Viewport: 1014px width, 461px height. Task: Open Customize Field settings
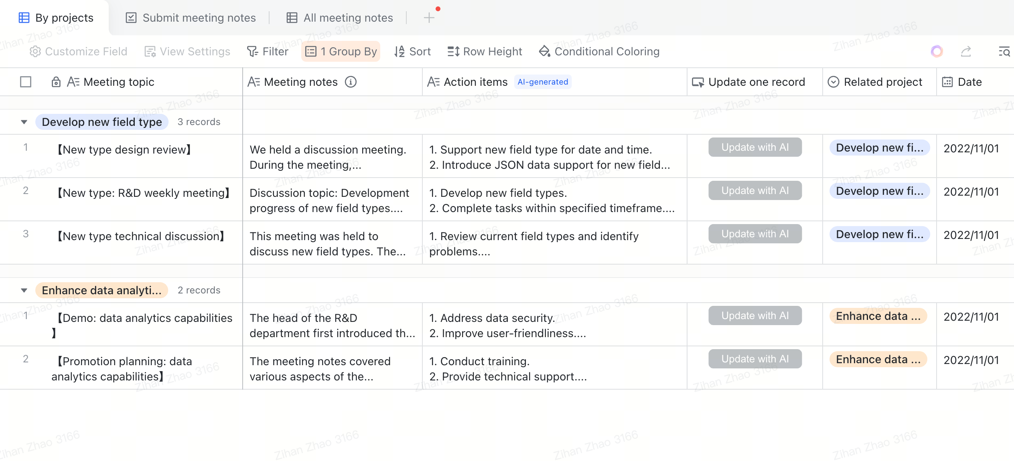78,51
